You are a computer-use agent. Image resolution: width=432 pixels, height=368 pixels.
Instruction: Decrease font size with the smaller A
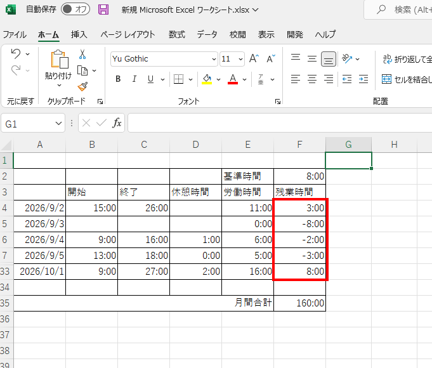point(271,58)
